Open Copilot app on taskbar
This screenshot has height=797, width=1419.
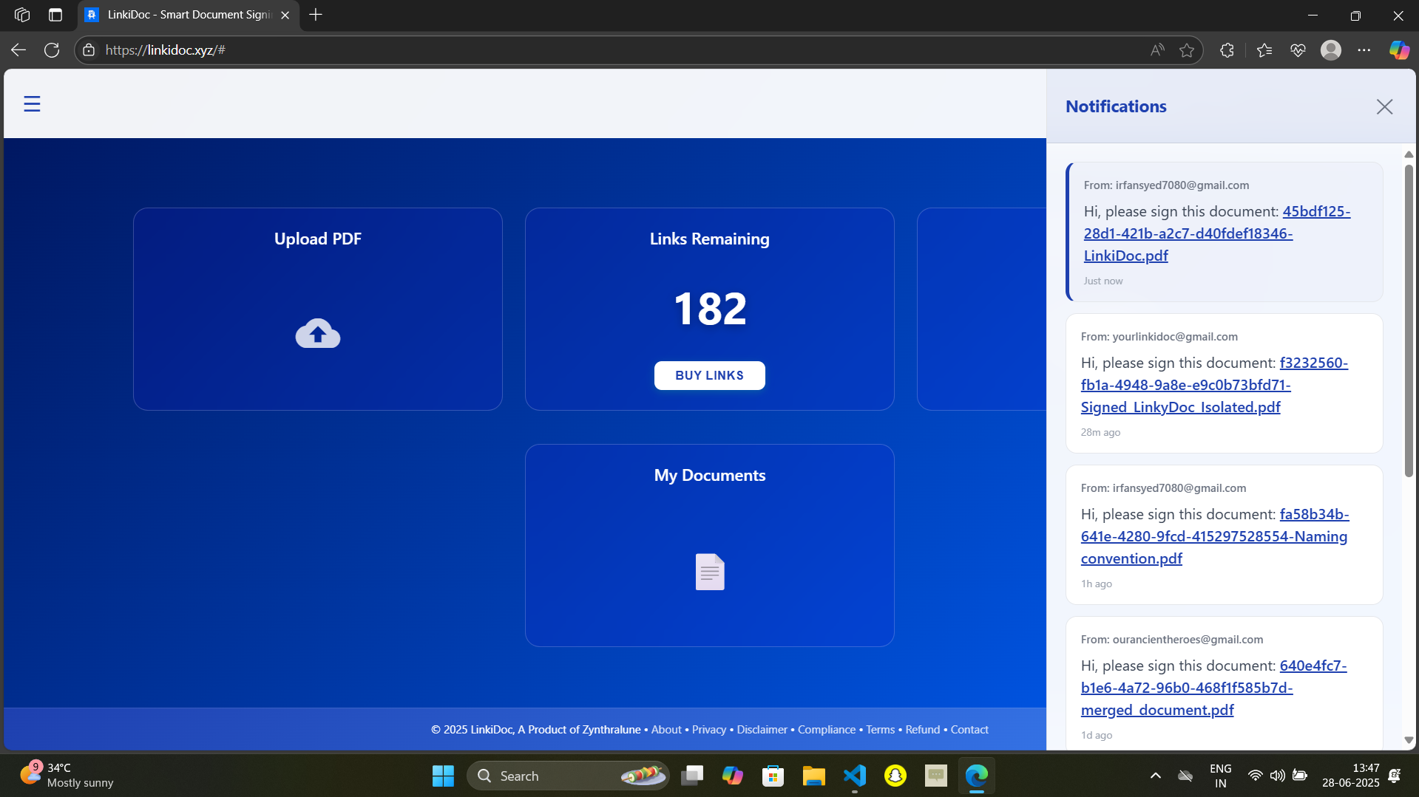(733, 776)
